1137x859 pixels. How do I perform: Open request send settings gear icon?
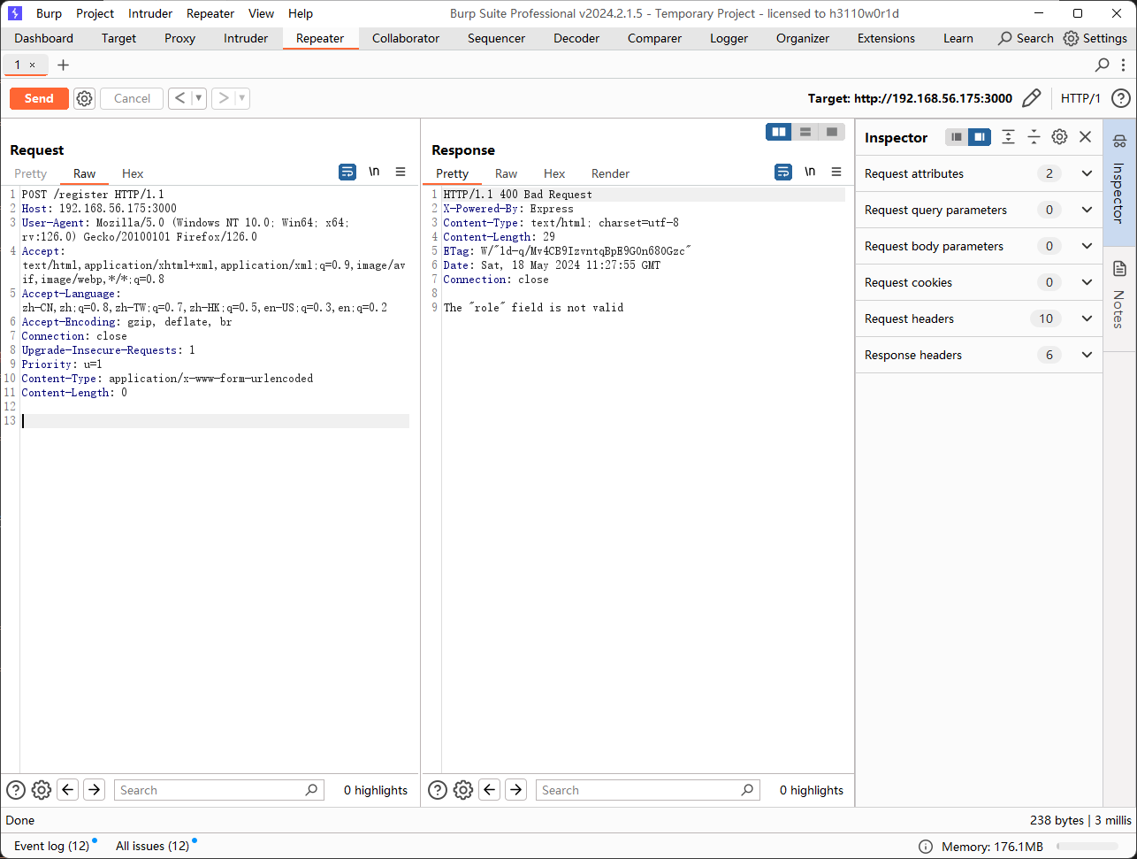pyautogui.click(x=84, y=98)
